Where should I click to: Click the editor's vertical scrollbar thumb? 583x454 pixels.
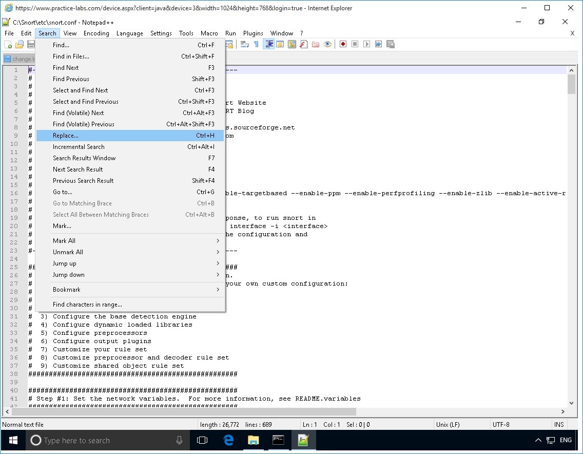[571, 84]
